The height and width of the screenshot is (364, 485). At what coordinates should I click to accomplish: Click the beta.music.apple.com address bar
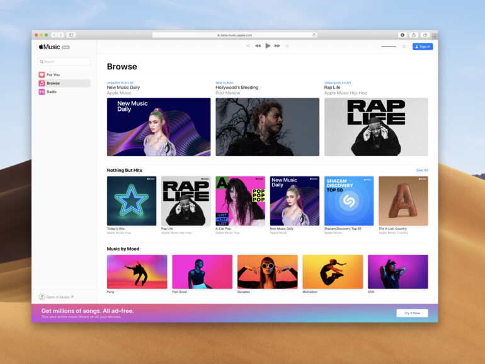click(235, 35)
